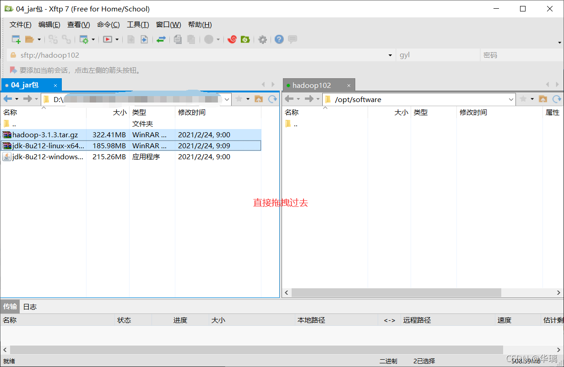The height and width of the screenshot is (367, 564).
Task: Click Back arrow in remote pane
Action: coord(289,99)
